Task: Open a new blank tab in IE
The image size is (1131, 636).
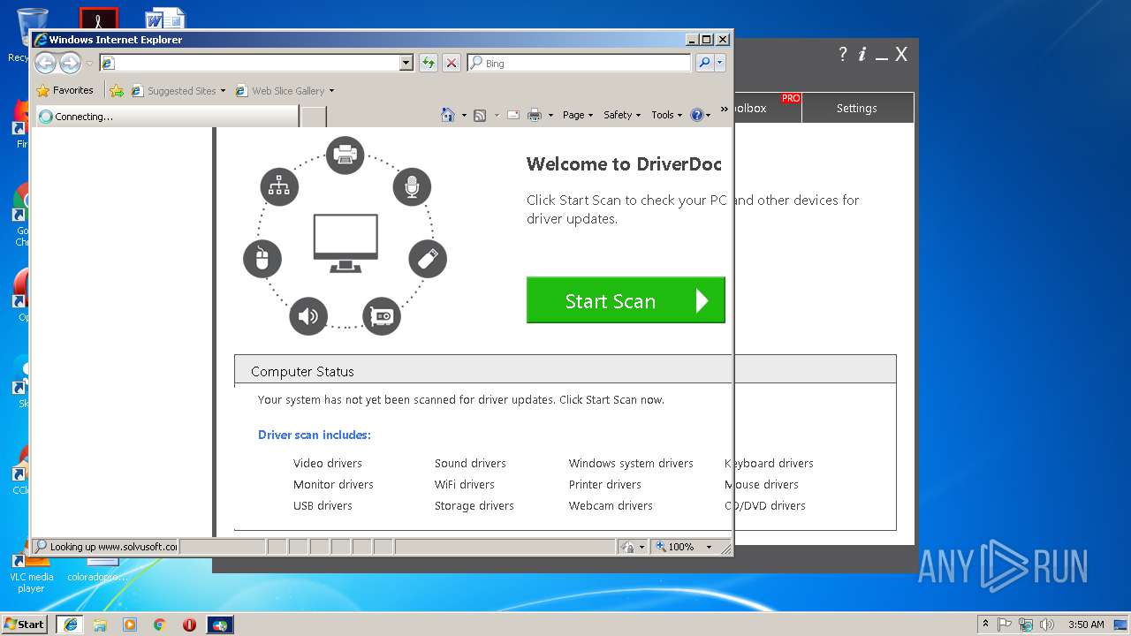Action: pos(314,117)
